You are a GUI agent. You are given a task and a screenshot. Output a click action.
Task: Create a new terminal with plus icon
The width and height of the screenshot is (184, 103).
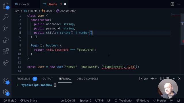click(152, 79)
